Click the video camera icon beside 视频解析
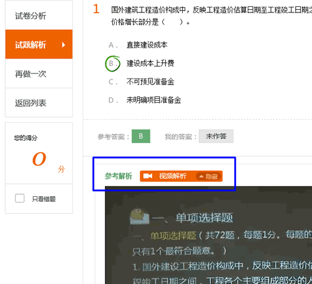 tap(148, 176)
